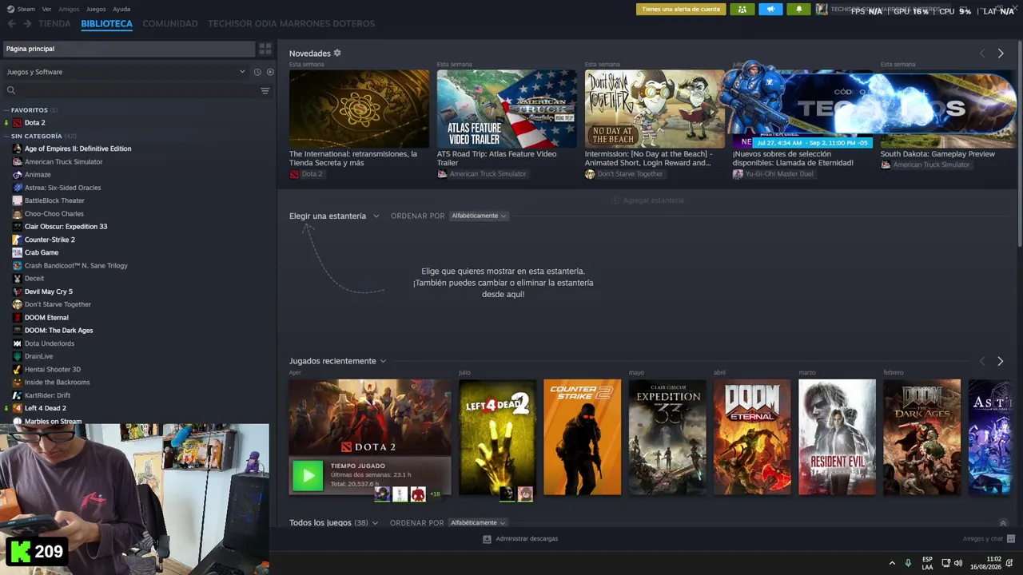Open the Ver menu
The image size is (1023, 575).
[x=46, y=9]
